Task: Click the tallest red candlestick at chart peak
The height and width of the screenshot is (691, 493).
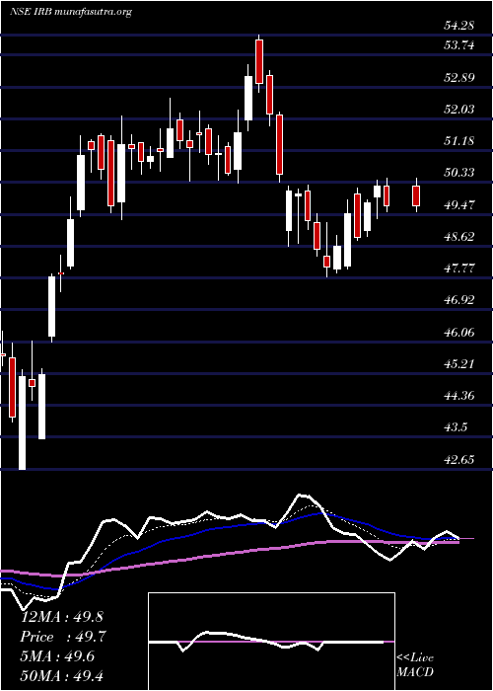Action: [258, 61]
